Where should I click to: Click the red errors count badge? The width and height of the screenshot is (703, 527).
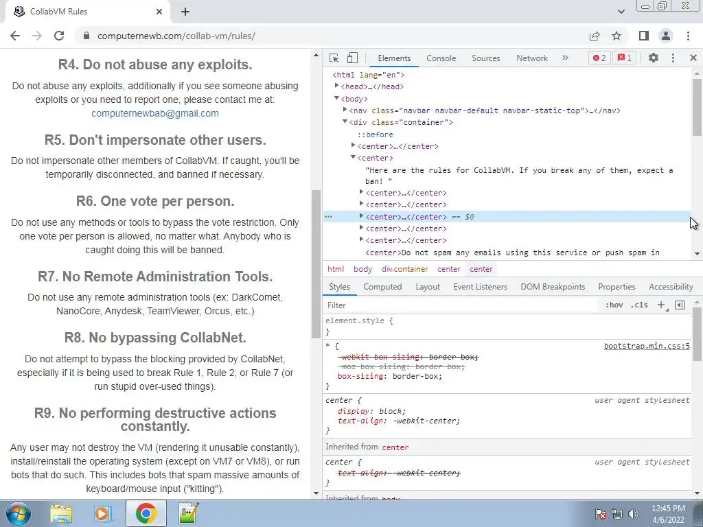pyautogui.click(x=599, y=58)
